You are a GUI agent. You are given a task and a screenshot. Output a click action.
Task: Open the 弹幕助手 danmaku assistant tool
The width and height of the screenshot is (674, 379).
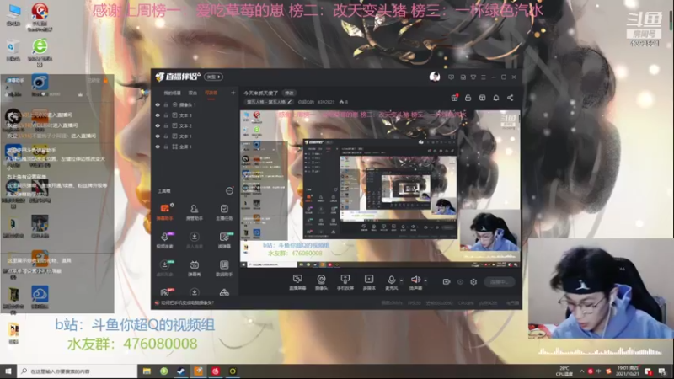click(x=164, y=212)
